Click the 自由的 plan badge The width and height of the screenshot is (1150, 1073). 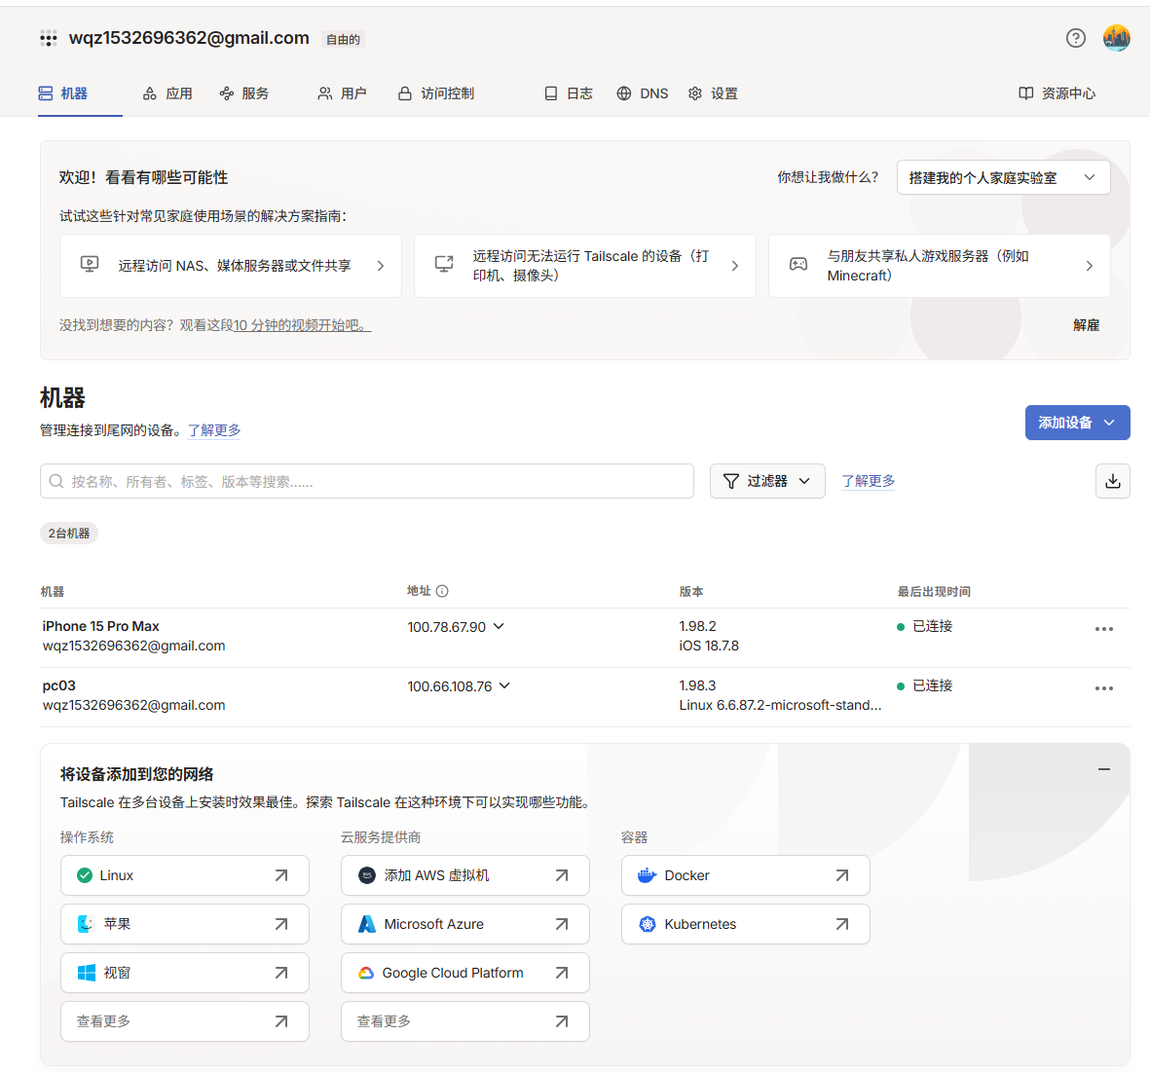[x=343, y=40]
